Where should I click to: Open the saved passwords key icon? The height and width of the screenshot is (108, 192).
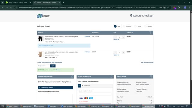pos(160,7)
